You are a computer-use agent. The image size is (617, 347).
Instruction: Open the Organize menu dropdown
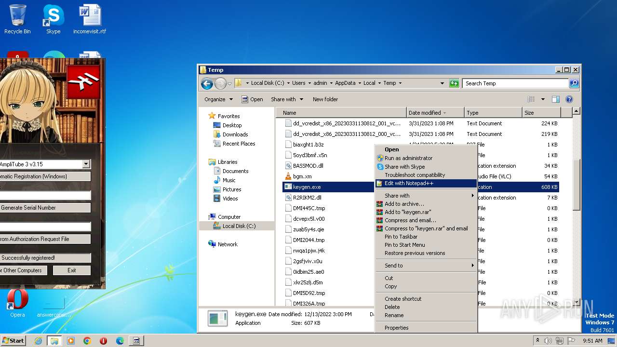coord(218,99)
